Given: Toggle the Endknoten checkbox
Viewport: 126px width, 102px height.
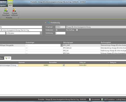Looking at the screenshot, I should pyautogui.click(x=57, y=30).
